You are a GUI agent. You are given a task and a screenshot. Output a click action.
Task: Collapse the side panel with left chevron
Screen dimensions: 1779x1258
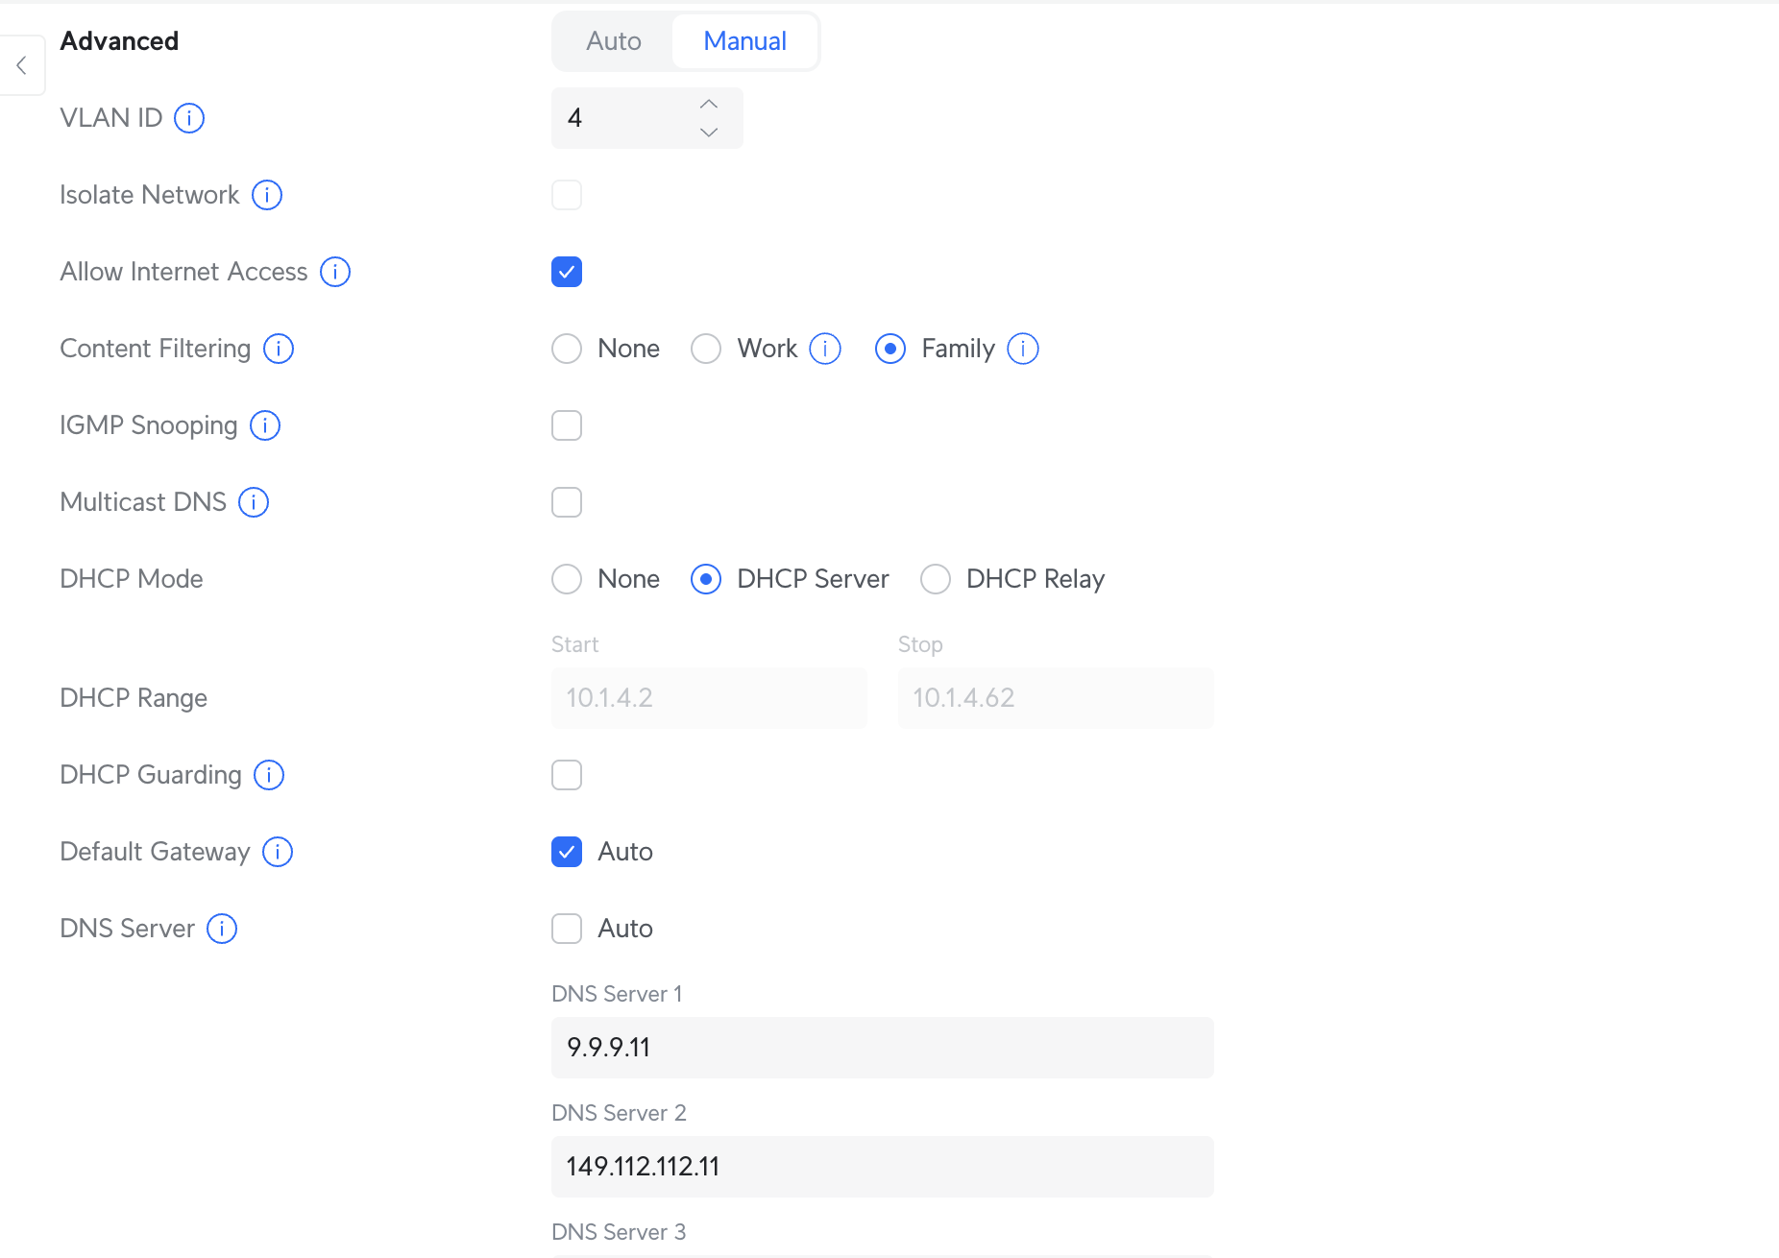point(21,65)
